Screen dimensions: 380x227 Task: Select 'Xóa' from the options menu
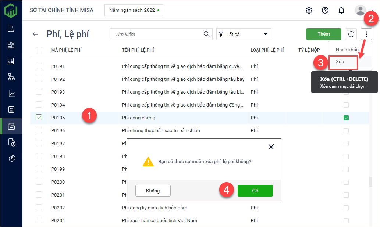(340, 62)
